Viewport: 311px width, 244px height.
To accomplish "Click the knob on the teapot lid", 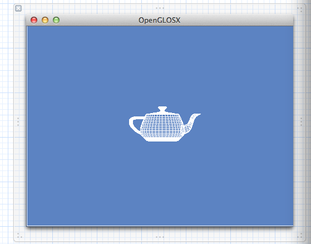I will [162, 109].
